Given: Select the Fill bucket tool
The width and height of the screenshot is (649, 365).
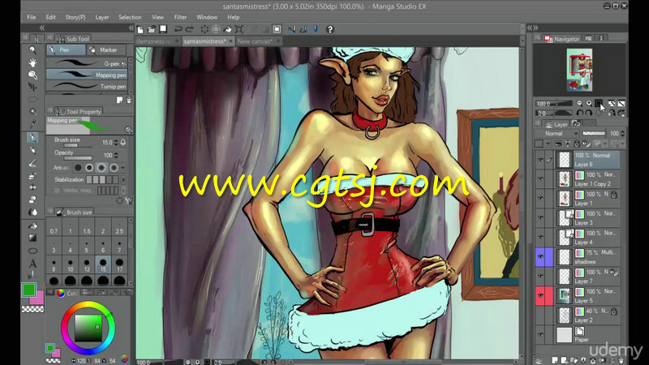Looking at the screenshot, I should pyautogui.click(x=32, y=226).
